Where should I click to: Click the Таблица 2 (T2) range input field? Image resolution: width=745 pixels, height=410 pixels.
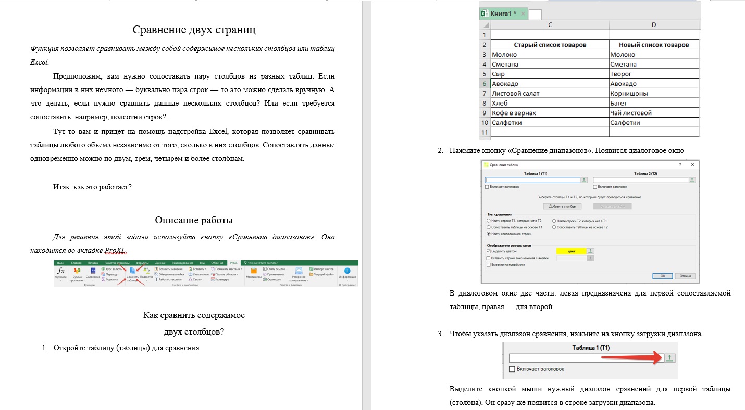click(x=640, y=180)
